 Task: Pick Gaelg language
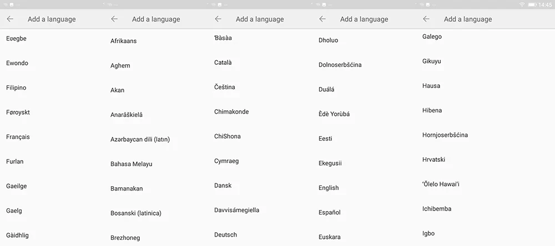[x=14, y=211]
